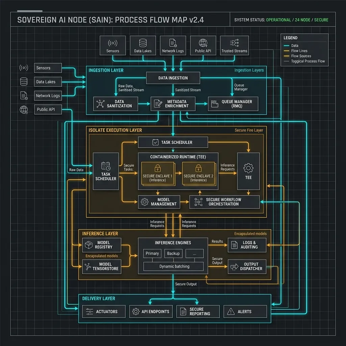Click the cyan Data line swatch in the legend
The height and width of the screenshot is (346, 346).
pos(287,46)
